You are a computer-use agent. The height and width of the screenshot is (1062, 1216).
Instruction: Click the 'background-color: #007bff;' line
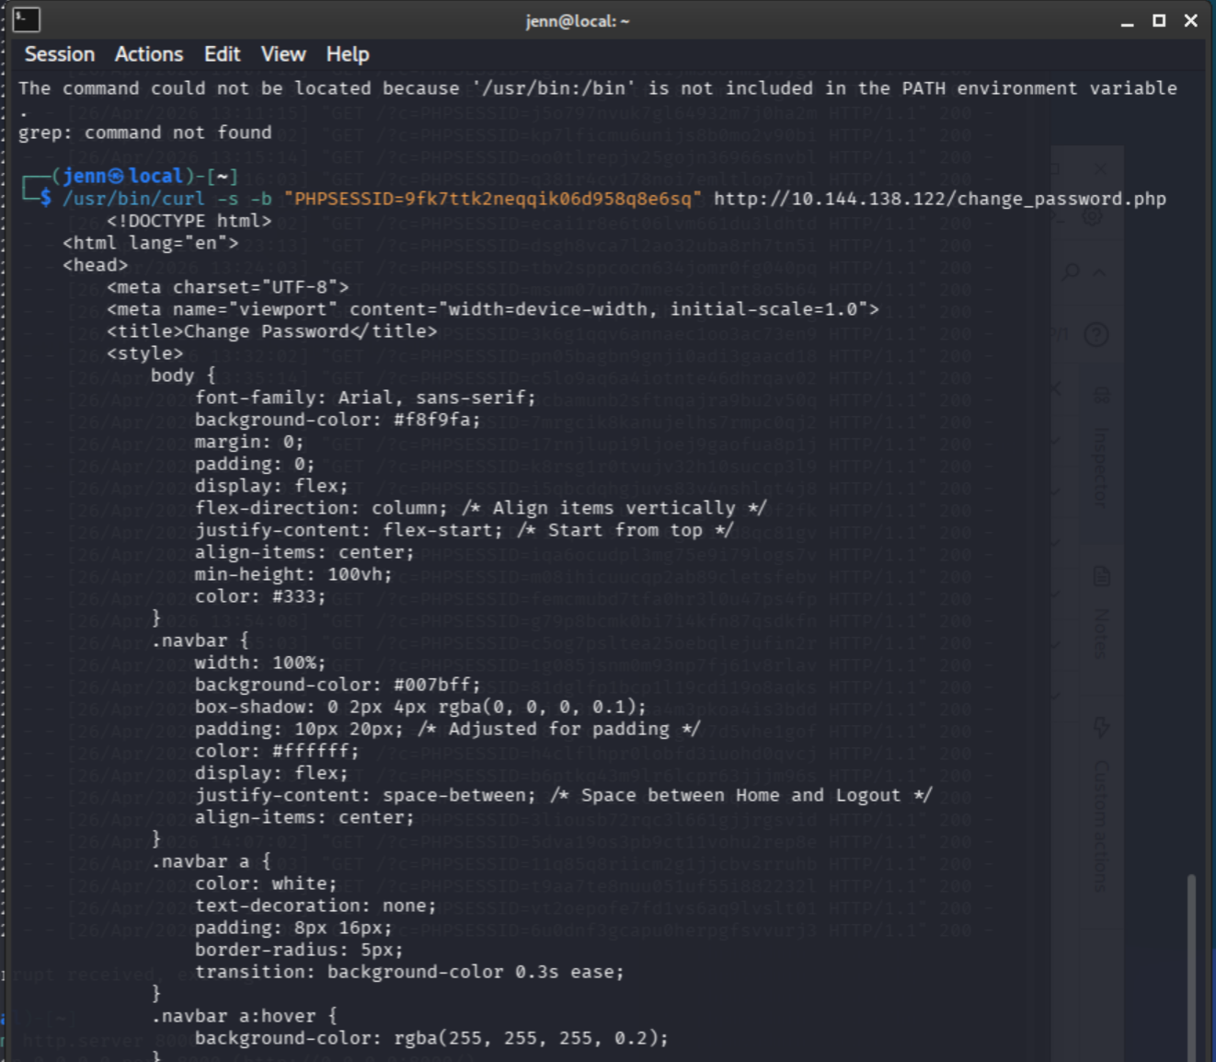click(338, 685)
